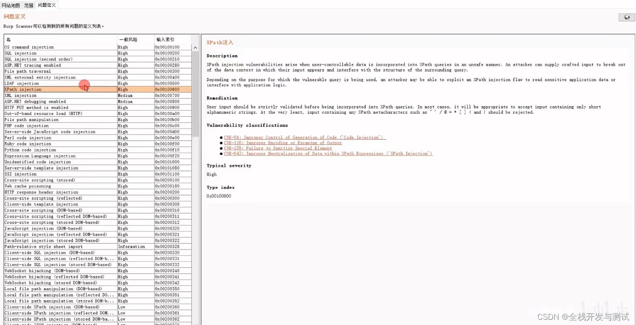
Task: Select the HTTP PUT method is enabled row
Action: [x=98, y=108]
